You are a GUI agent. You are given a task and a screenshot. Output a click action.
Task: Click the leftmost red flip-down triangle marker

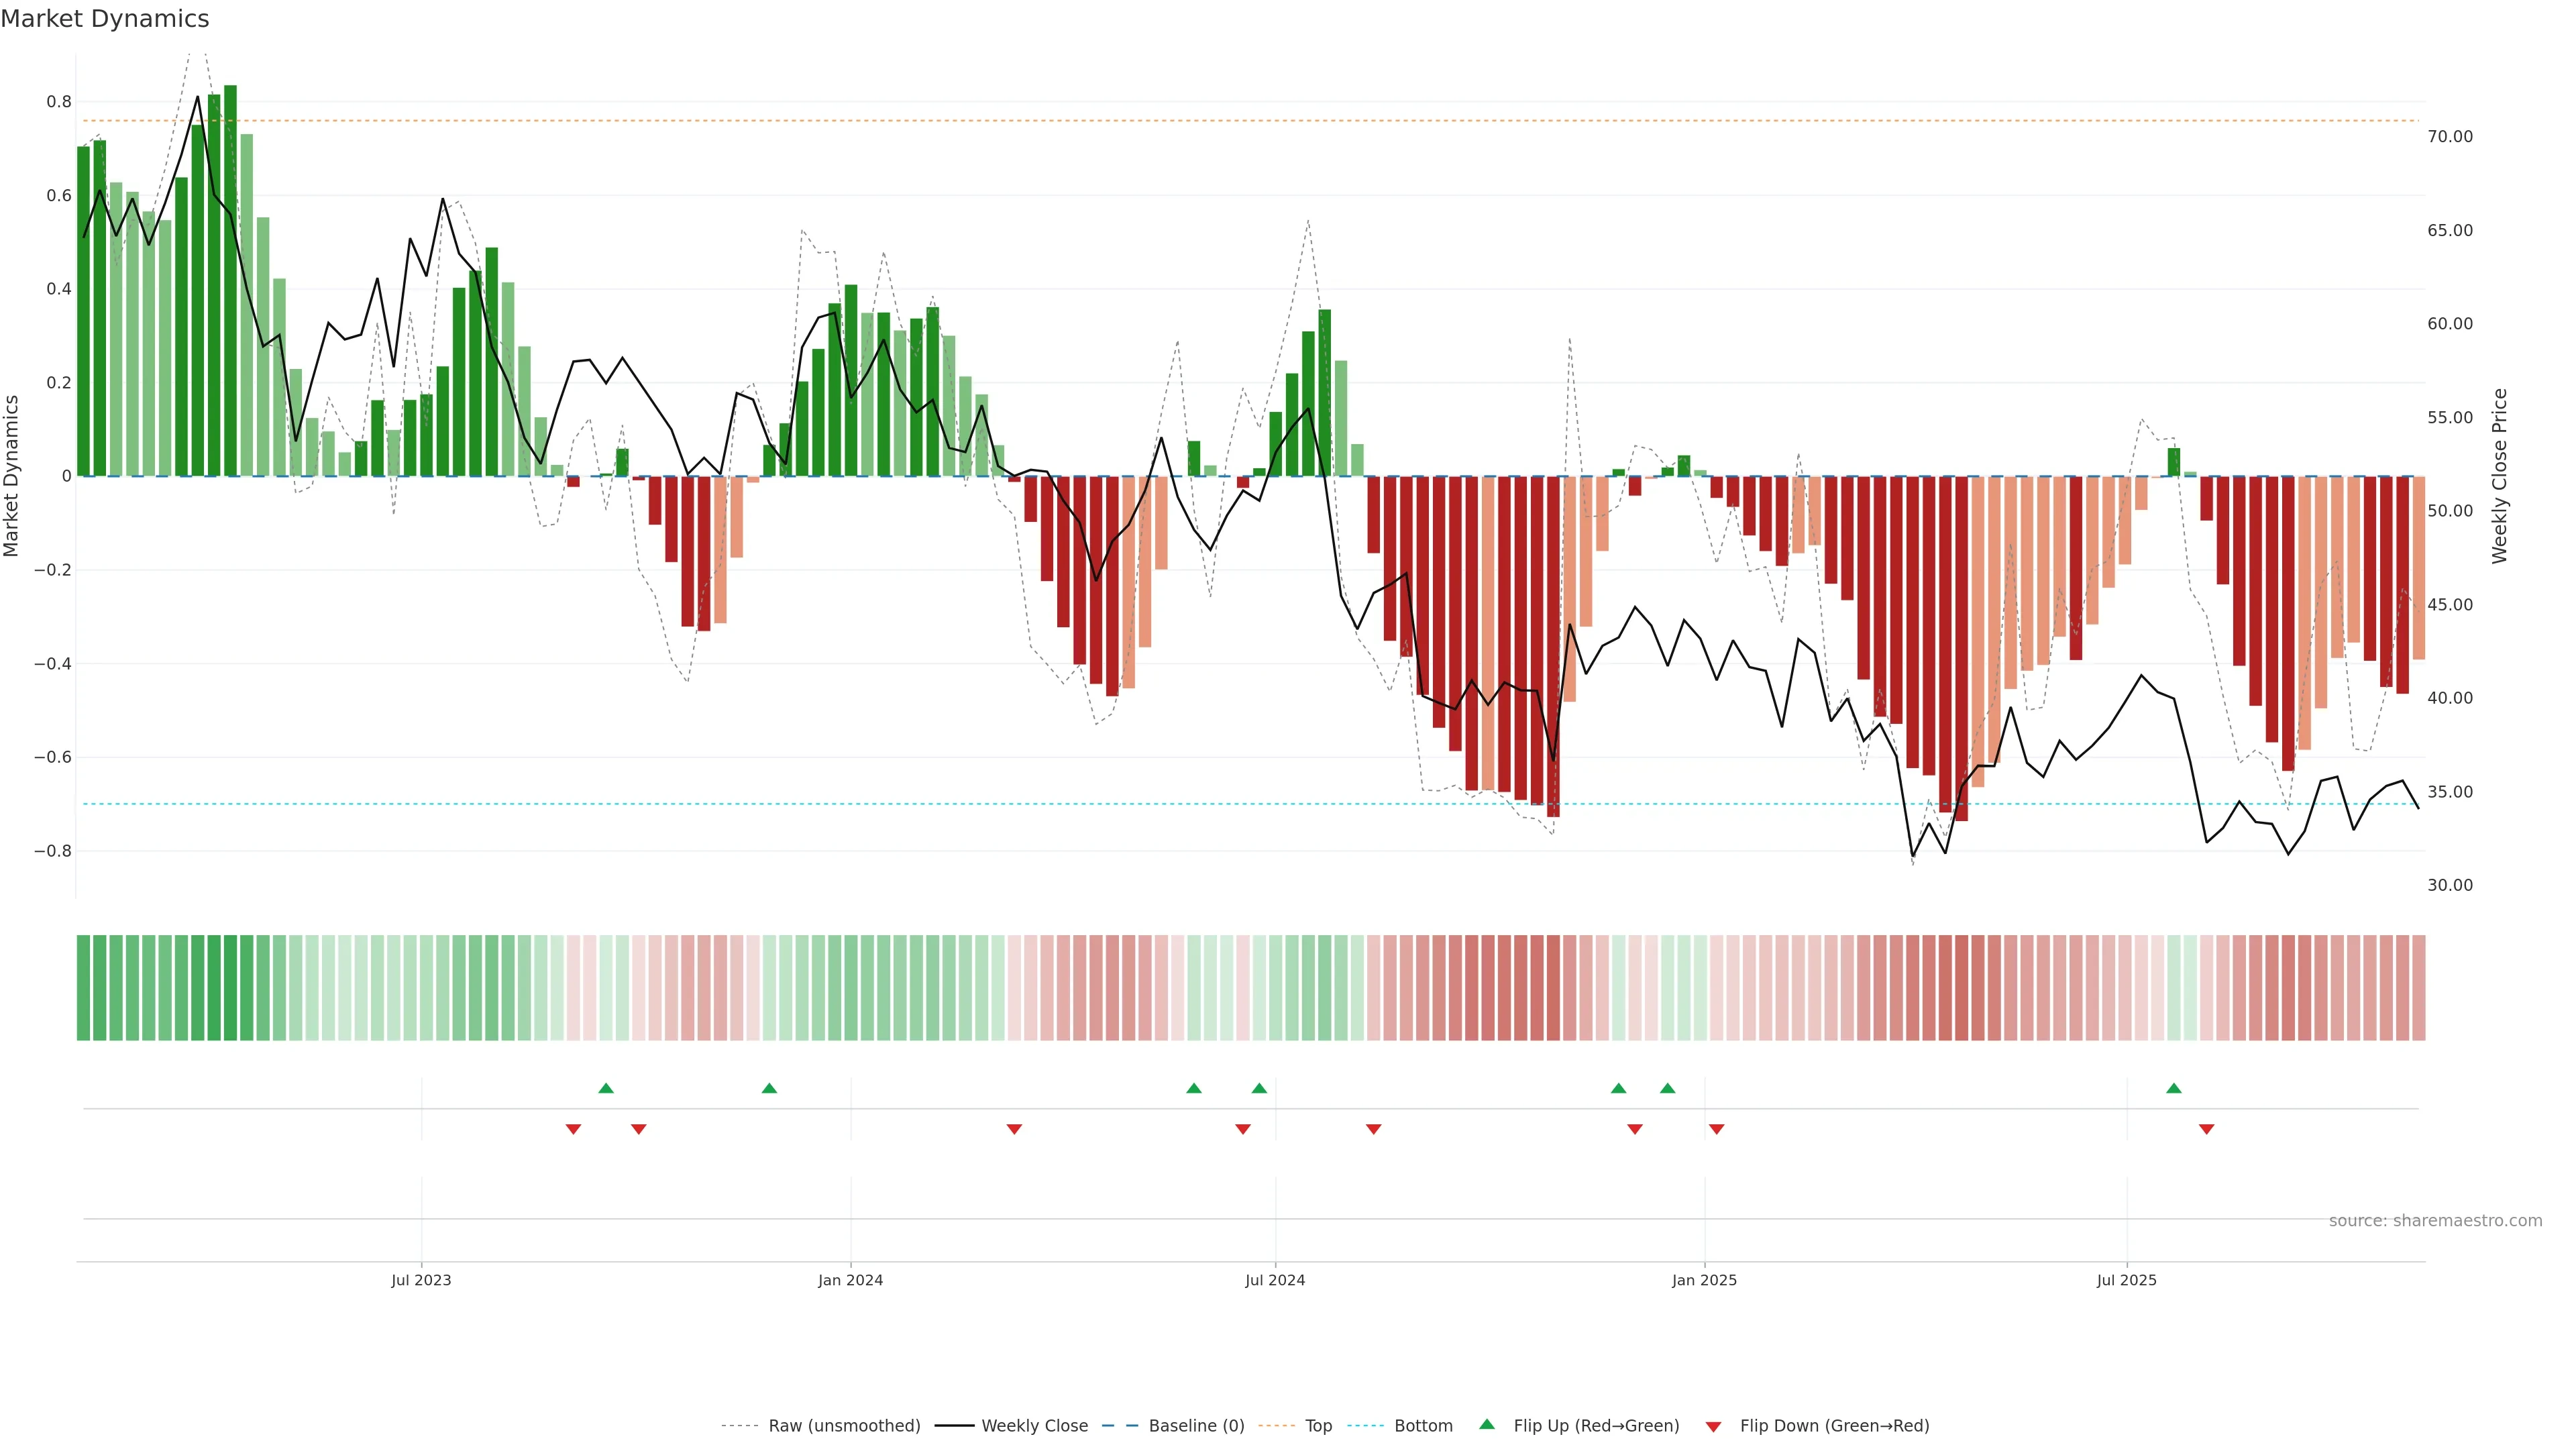pyautogui.click(x=573, y=1129)
